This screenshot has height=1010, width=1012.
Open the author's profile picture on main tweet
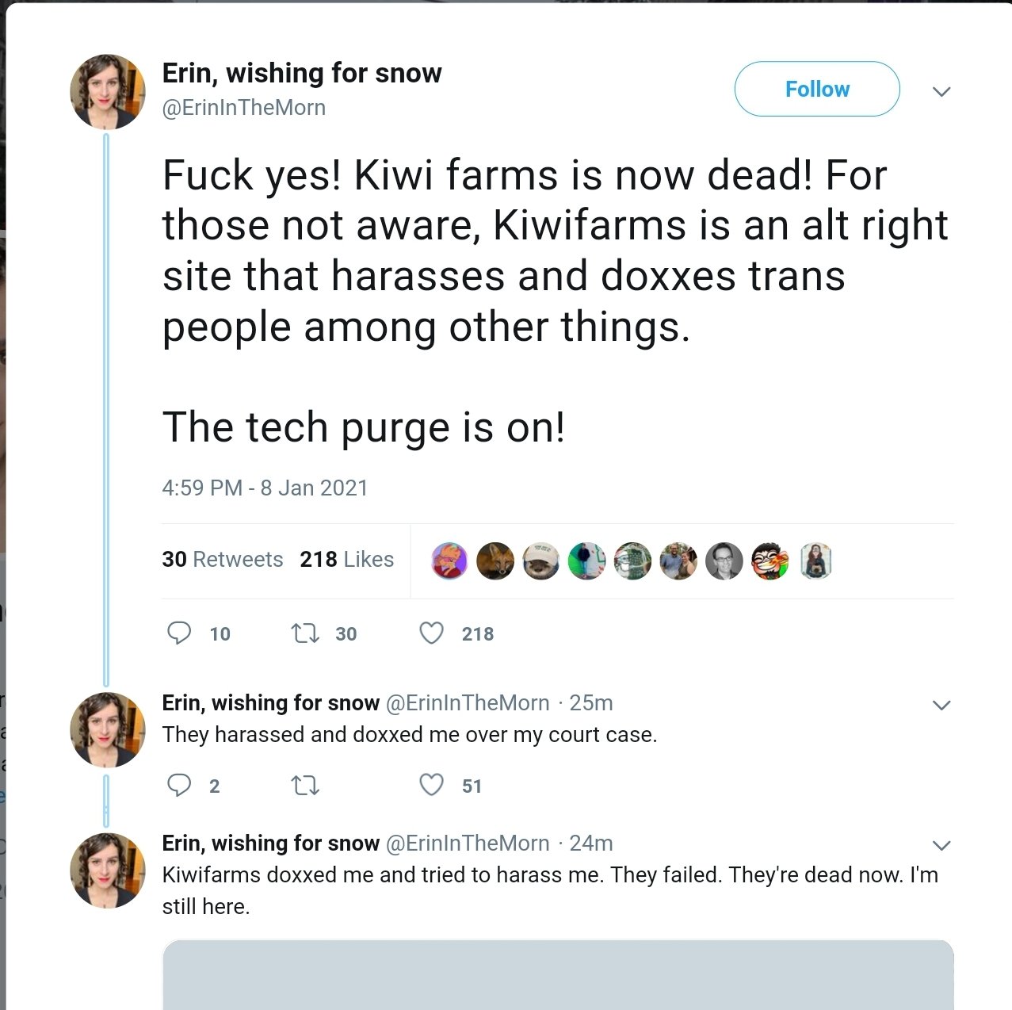click(x=108, y=91)
